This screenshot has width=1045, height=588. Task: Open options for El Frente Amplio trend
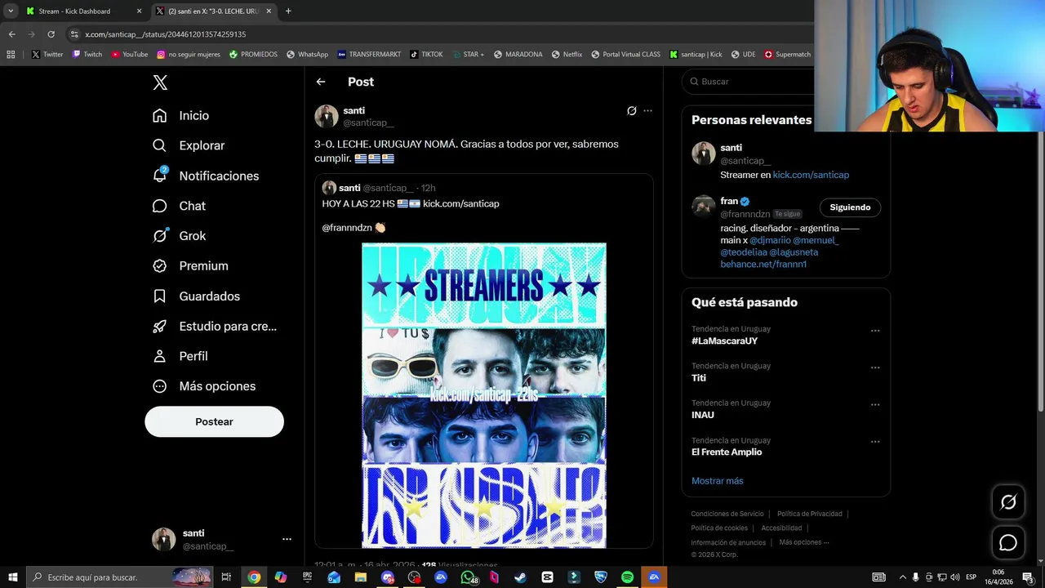(875, 442)
